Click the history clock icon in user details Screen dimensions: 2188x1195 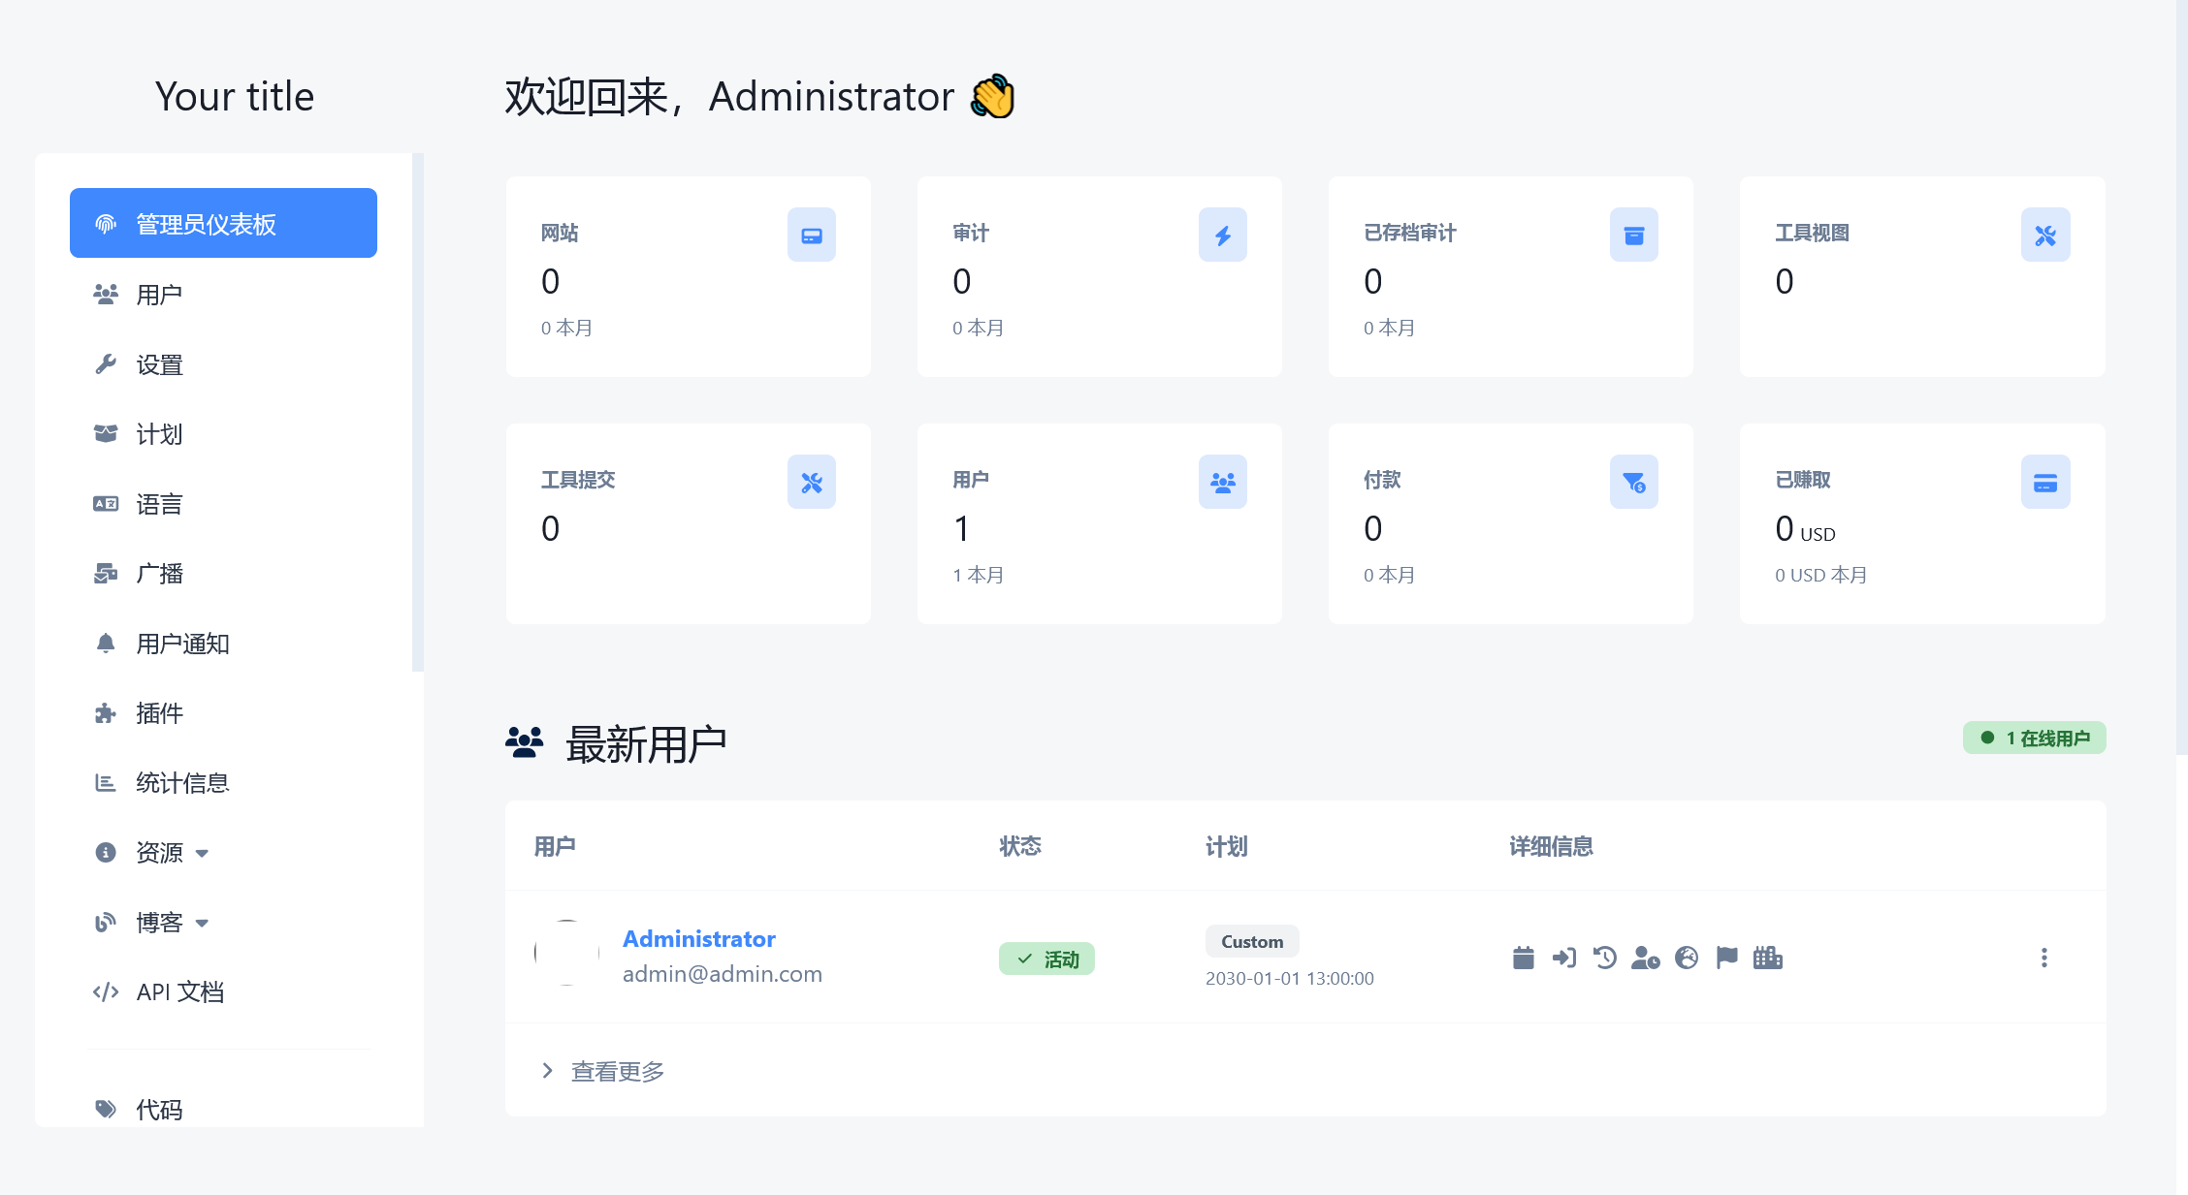[1604, 958]
